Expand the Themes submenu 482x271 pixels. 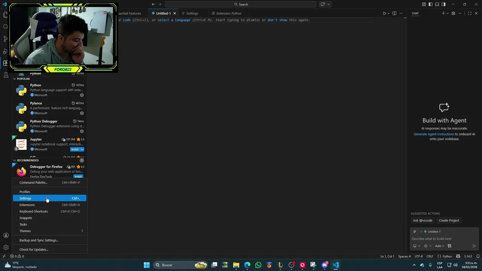click(50, 231)
